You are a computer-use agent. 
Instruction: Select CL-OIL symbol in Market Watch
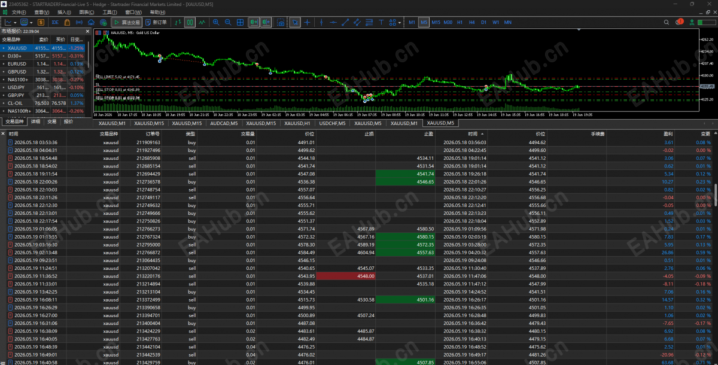click(x=44, y=103)
